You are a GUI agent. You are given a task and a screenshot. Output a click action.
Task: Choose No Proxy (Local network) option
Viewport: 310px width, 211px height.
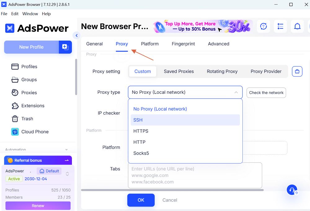(x=185, y=109)
